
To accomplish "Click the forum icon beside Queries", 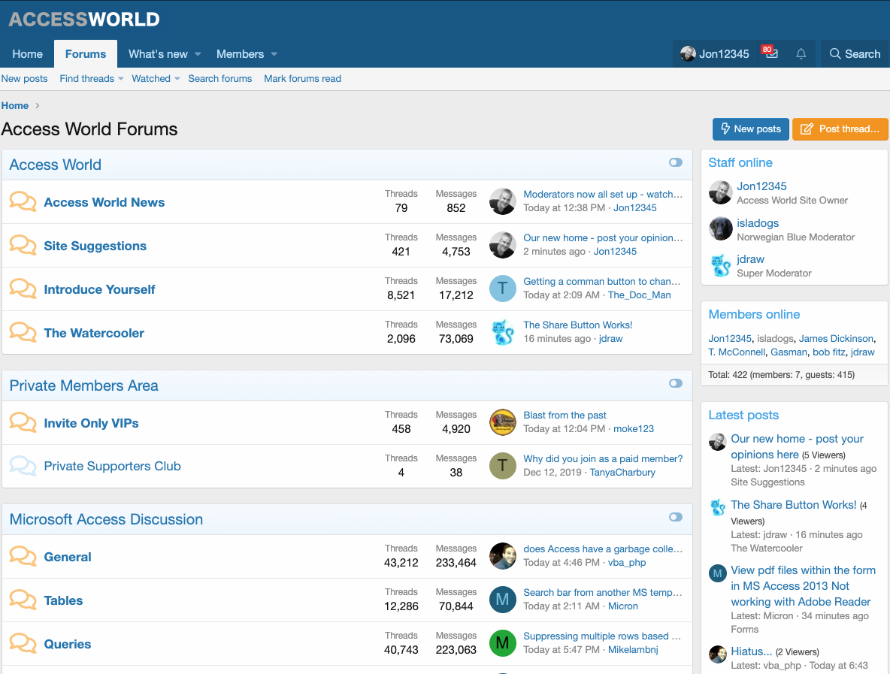I will 23,643.
